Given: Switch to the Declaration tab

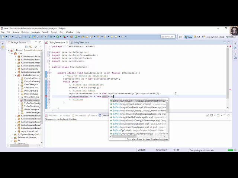Looking at the screenshot, I should 79,115.
